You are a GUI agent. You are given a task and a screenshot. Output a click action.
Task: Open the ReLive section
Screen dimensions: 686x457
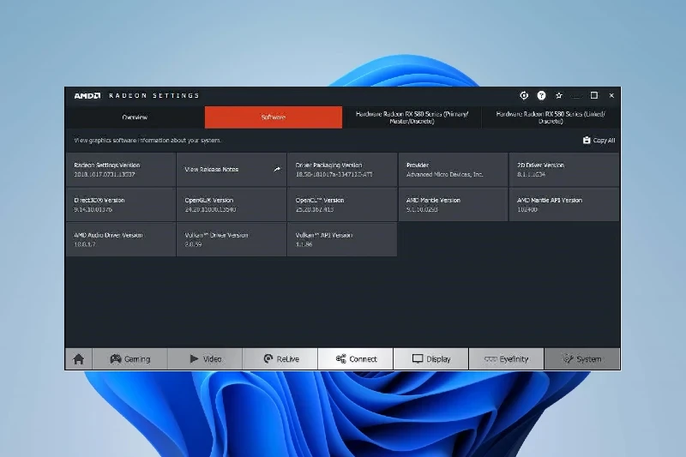click(x=280, y=359)
